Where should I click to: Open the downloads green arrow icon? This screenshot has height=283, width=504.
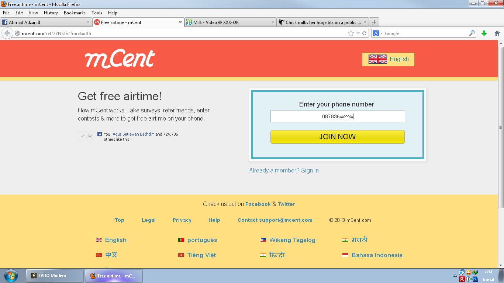(484, 33)
